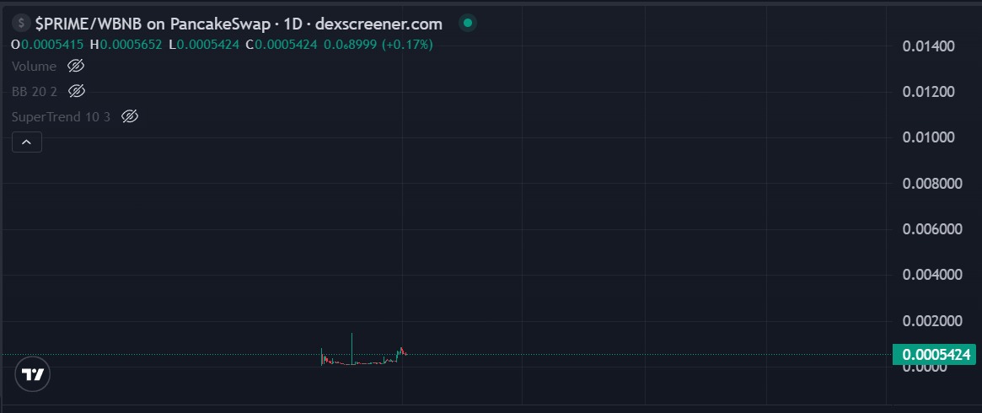Click the 0.006000 price scale mark
The image size is (982, 413).
[x=931, y=228]
